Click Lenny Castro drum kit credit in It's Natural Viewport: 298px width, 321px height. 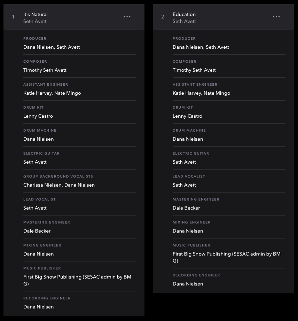tap(38, 116)
